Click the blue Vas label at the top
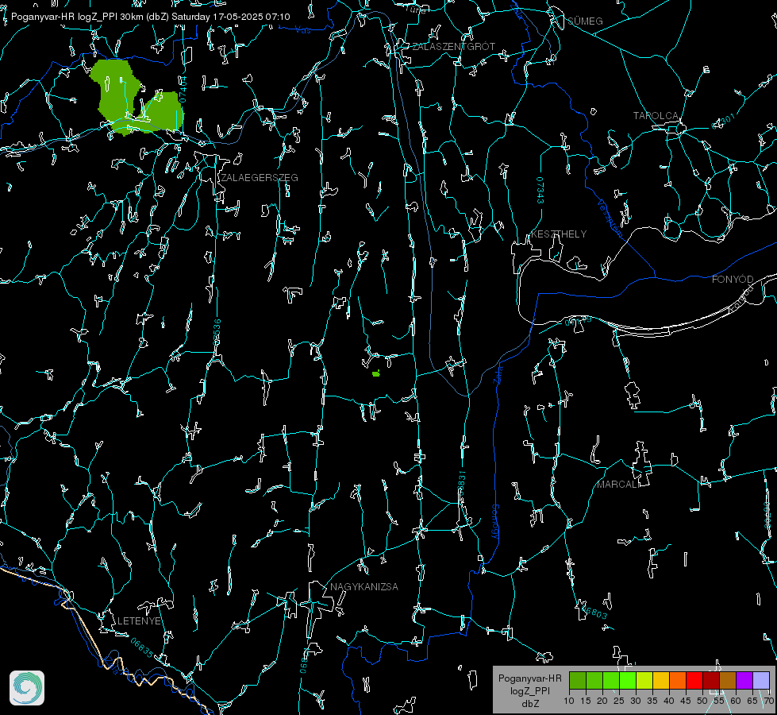 (302, 30)
